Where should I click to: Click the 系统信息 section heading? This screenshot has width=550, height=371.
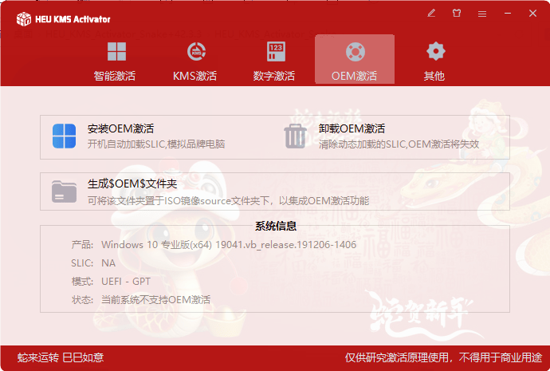275,226
